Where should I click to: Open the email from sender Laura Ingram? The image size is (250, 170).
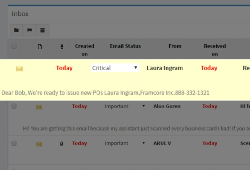(165, 68)
